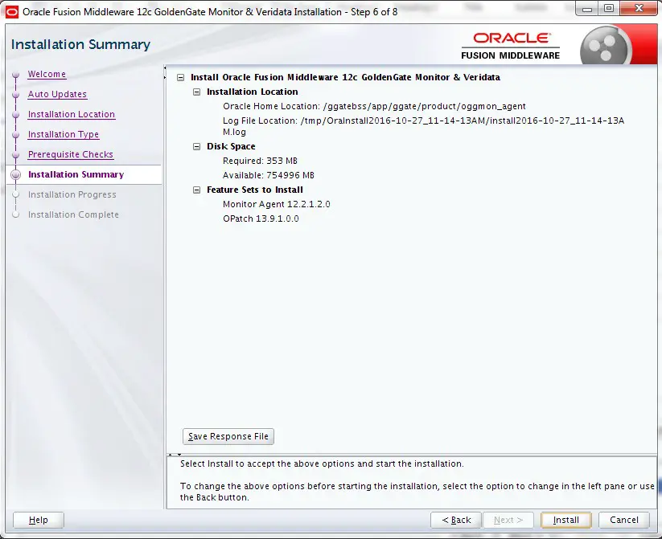Close the installer window

pyautogui.click(x=639, y=9)
